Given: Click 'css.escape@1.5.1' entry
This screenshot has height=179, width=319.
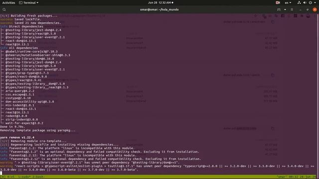Looking at the screenshot, I should click(x=20, y=94).
